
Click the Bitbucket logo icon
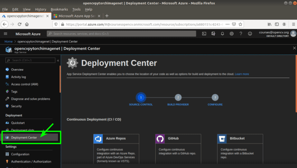[x=222, y=139]
